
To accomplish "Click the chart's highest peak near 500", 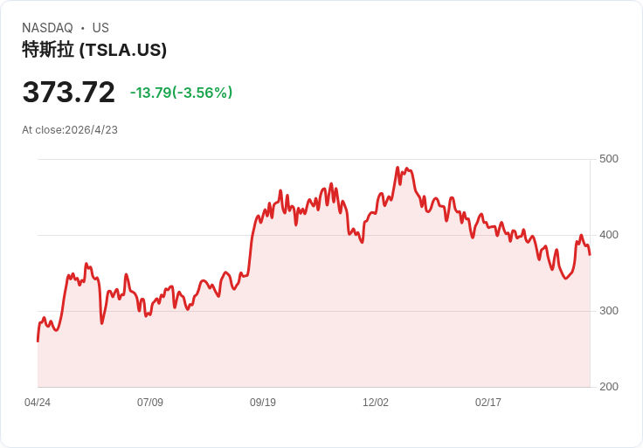I will click(x=398, y=168).
